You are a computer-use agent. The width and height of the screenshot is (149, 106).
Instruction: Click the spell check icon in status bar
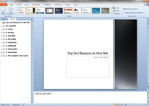pyautogui.click(x=23, y=105)
